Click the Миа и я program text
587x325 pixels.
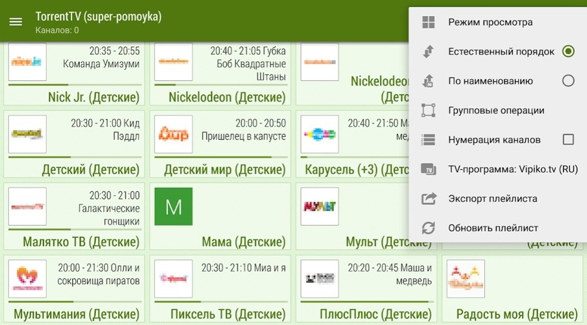coord(269,268)
